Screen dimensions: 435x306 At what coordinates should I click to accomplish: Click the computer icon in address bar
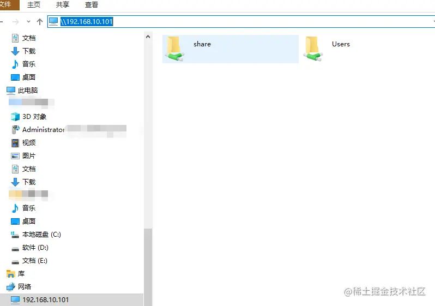coord(53,21)
